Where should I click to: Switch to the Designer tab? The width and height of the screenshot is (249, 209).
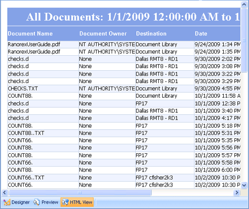(x=17, y=202)
